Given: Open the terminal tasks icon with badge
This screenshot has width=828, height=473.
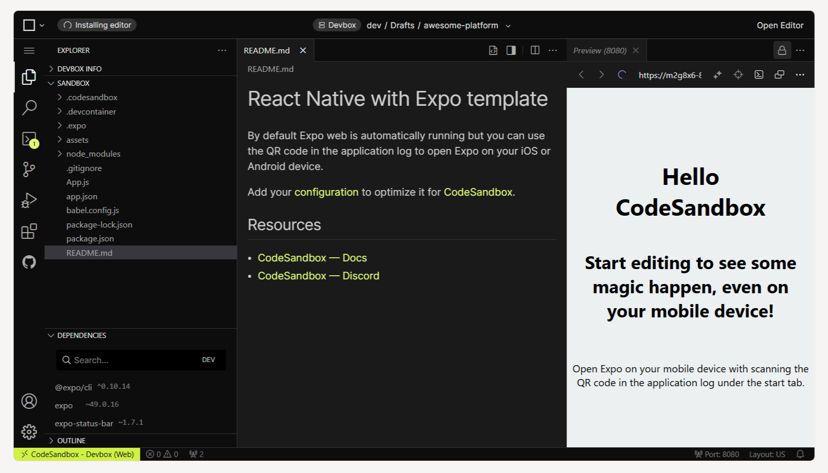Looking at the screenshot, I should point(29,139).
